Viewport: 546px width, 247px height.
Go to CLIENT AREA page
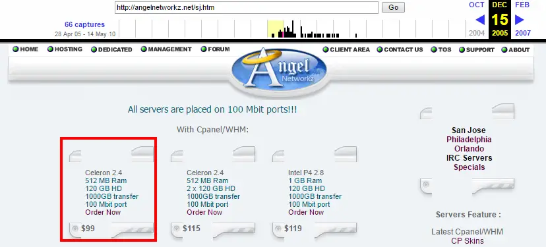346,50
